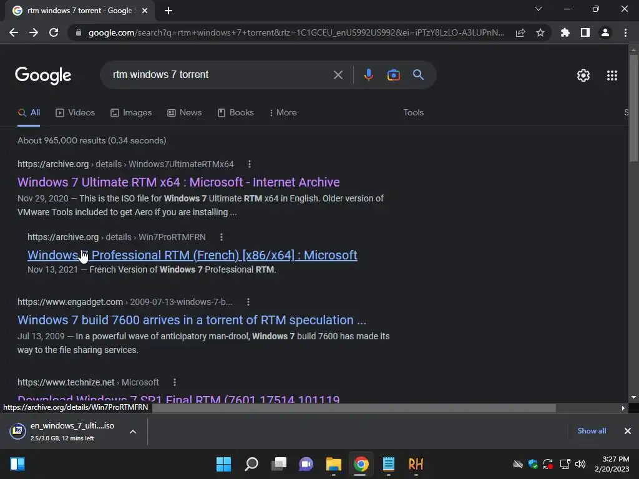Image resolution: width=639 pixels, height=479 pixels.
Task: Click the volume speaker tray icon
Action: 580,464
